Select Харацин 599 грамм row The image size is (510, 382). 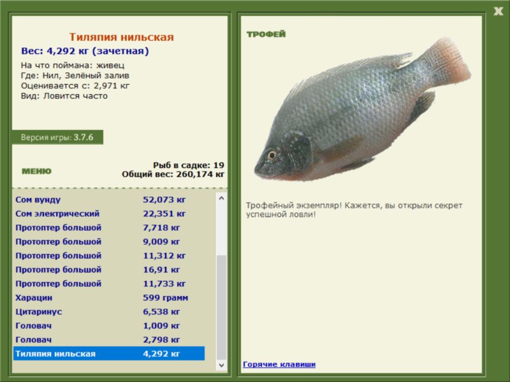point(109,297)
